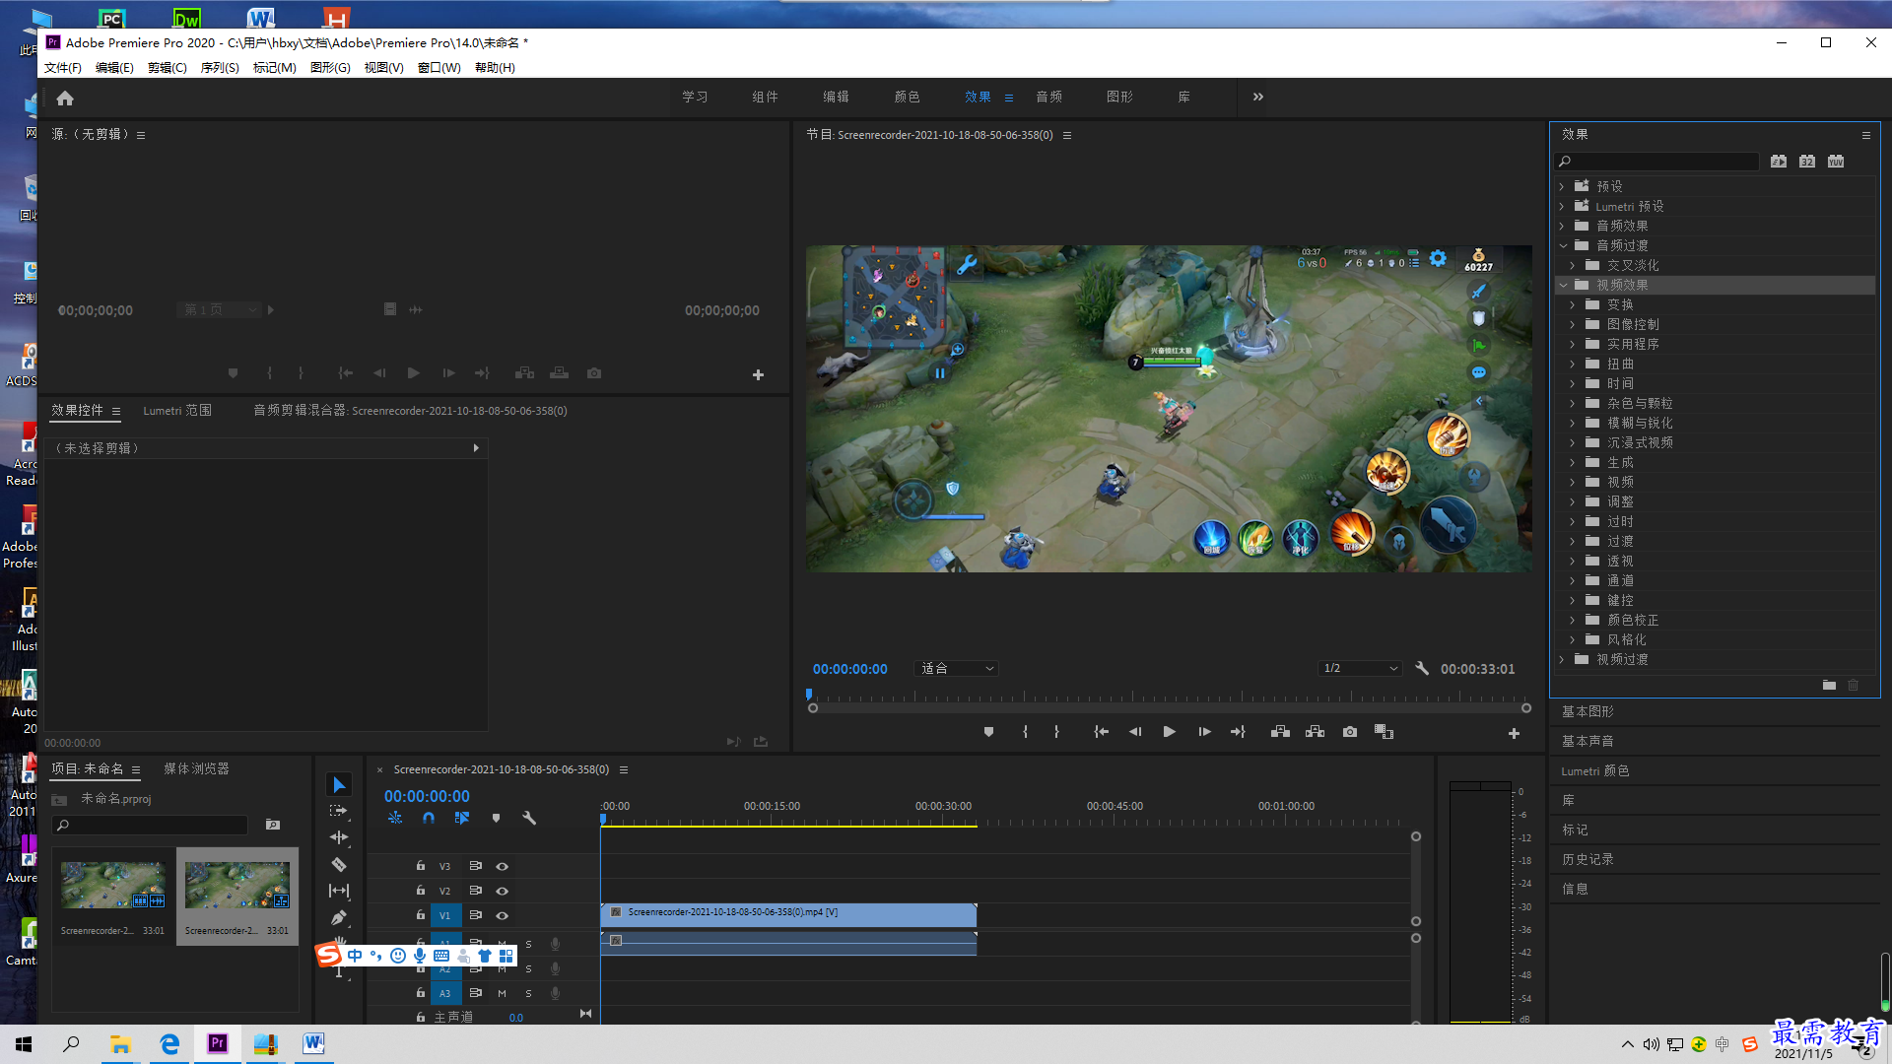Click Export Frame camera in program monitor
The height and width of the screenshot is (1064, 1892).
pos(1350,732)
